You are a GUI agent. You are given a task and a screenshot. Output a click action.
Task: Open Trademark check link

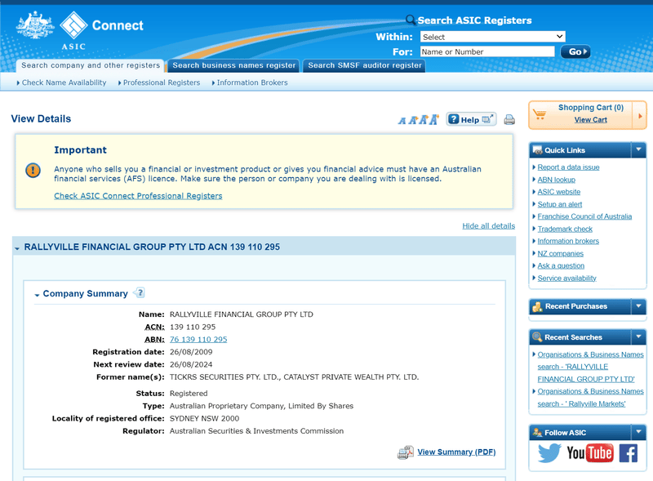[x=565, y=229]
